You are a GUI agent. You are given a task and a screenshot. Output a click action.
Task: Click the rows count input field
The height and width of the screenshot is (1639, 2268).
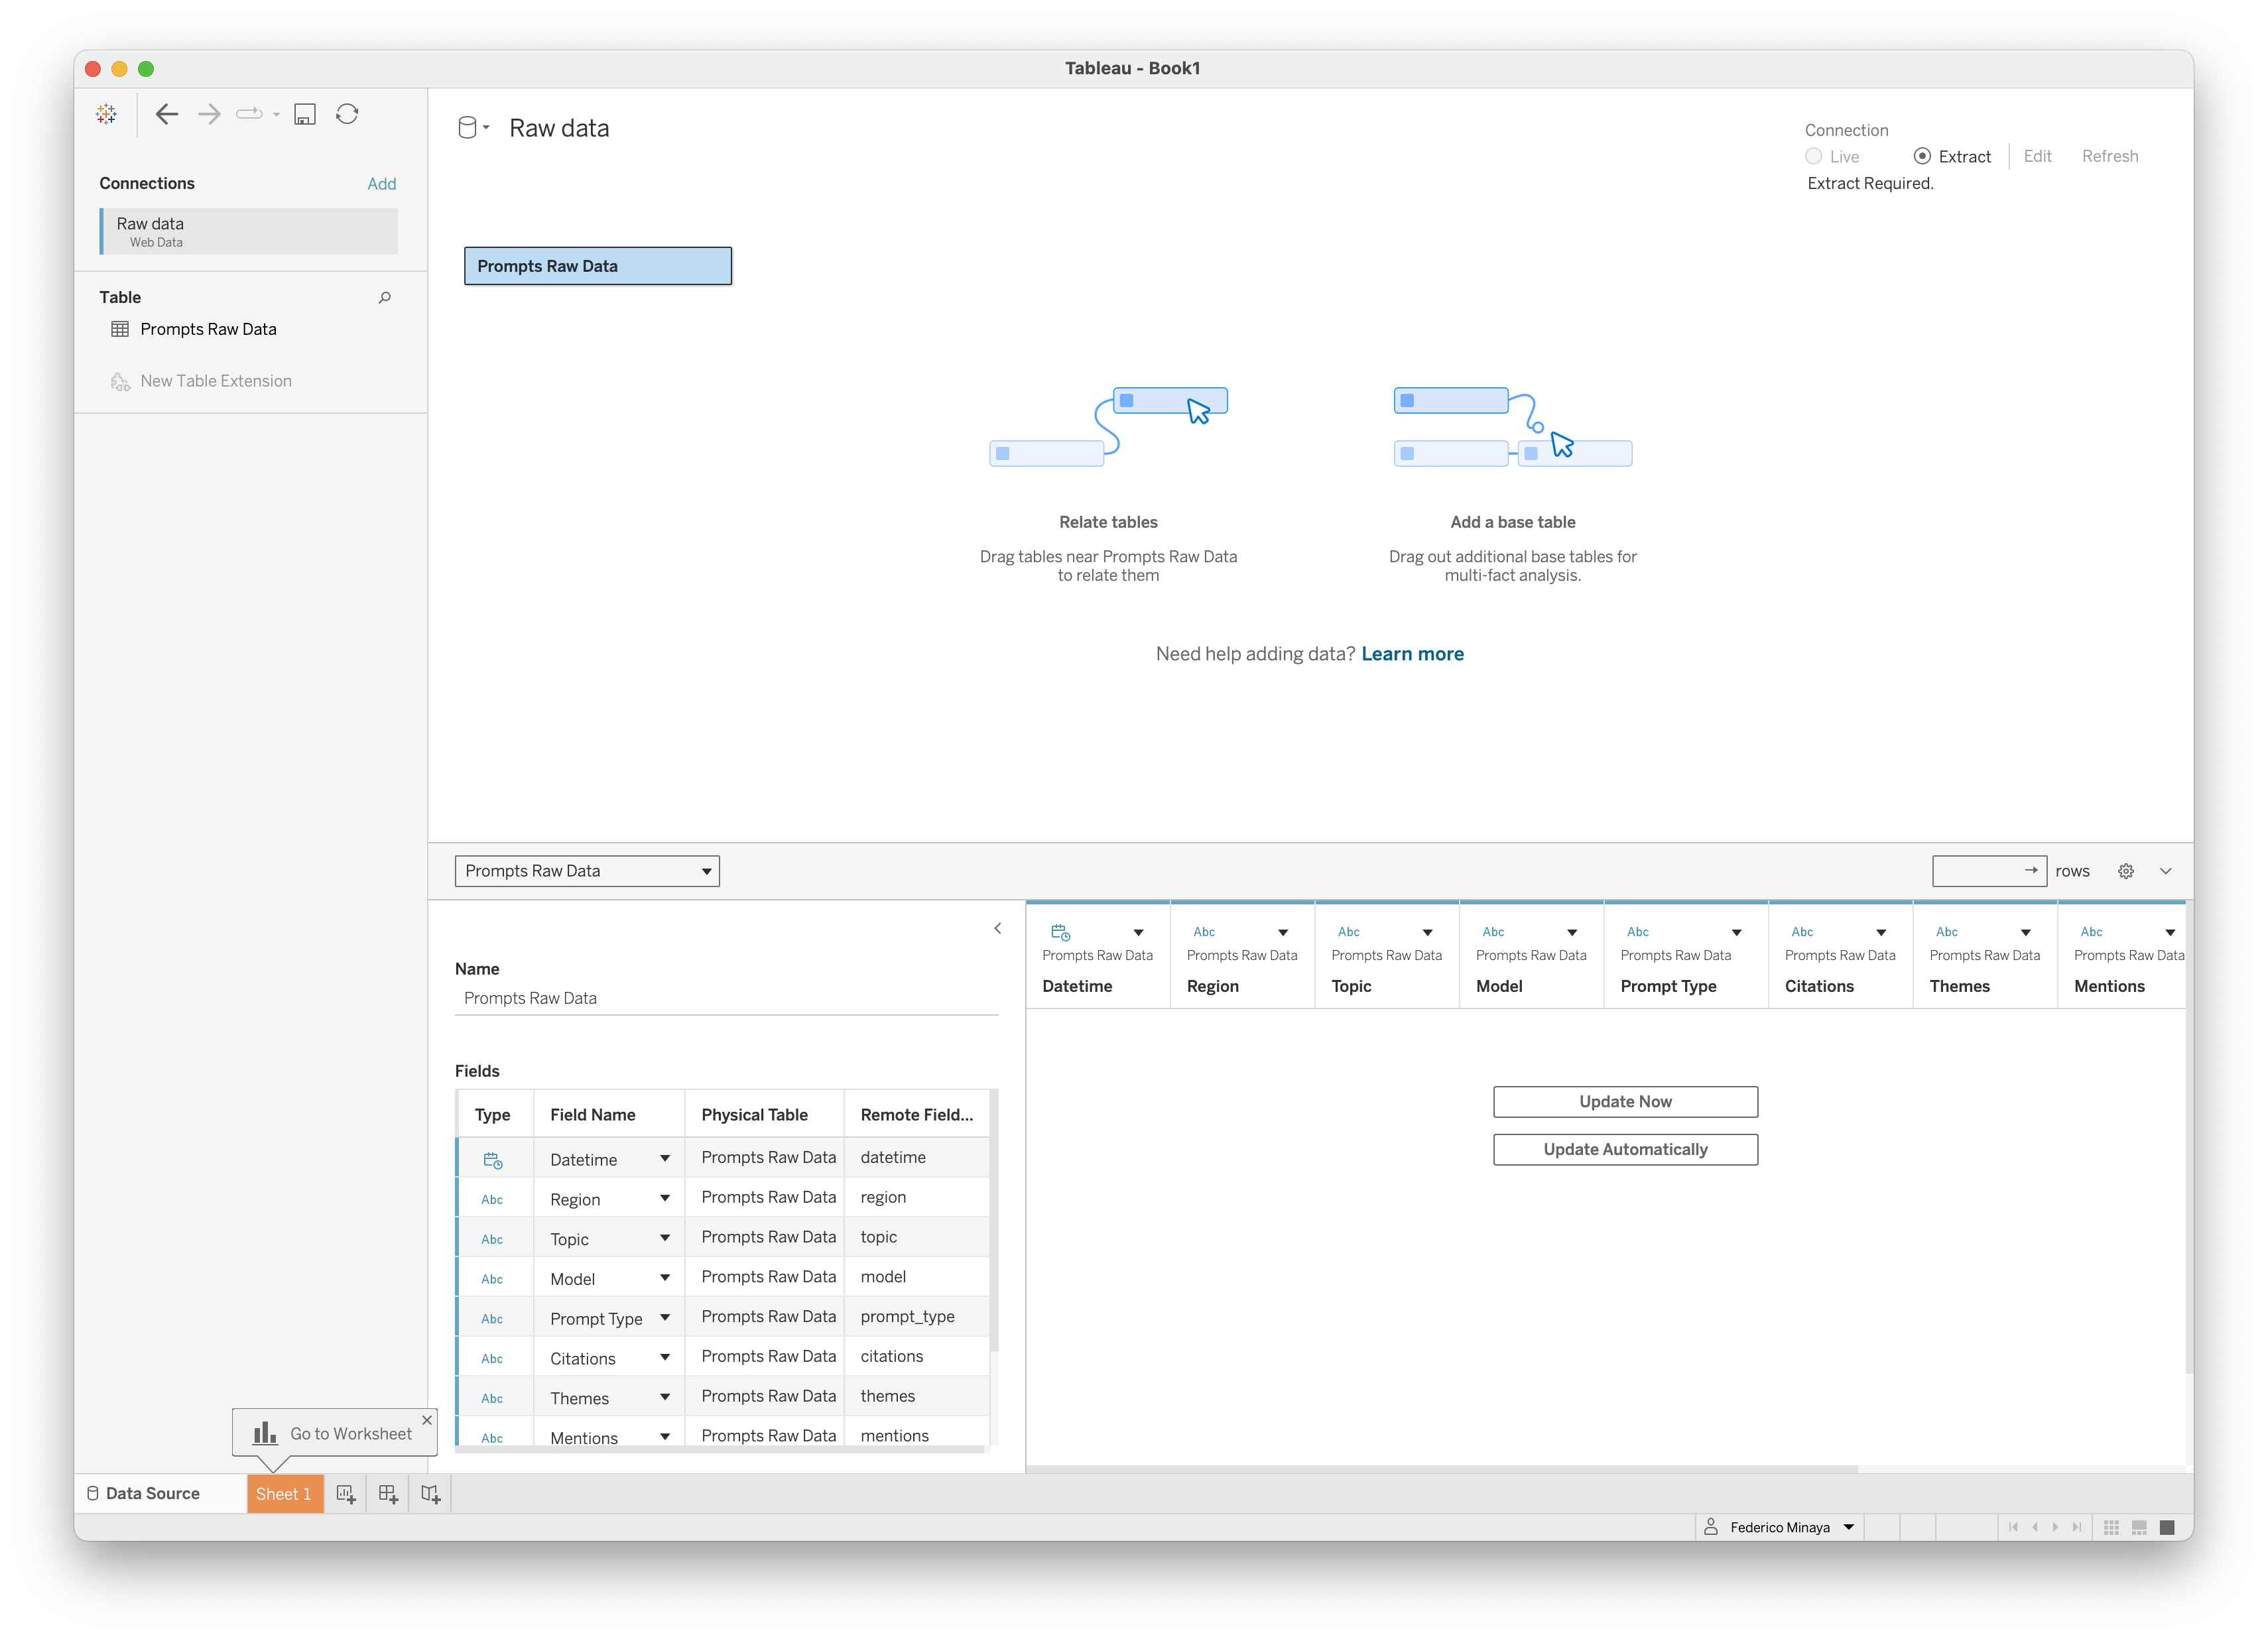click(x=1988, y=871)
